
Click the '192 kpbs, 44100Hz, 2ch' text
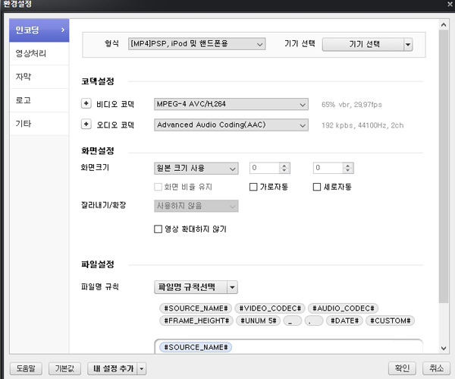[362, 125]
